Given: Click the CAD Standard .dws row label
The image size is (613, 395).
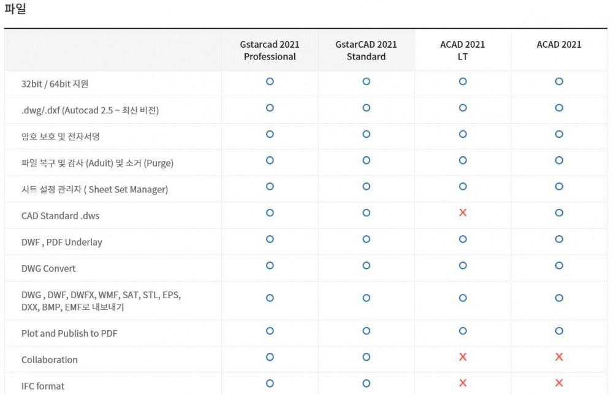Looking at the screenshot, I should point(60,216).
